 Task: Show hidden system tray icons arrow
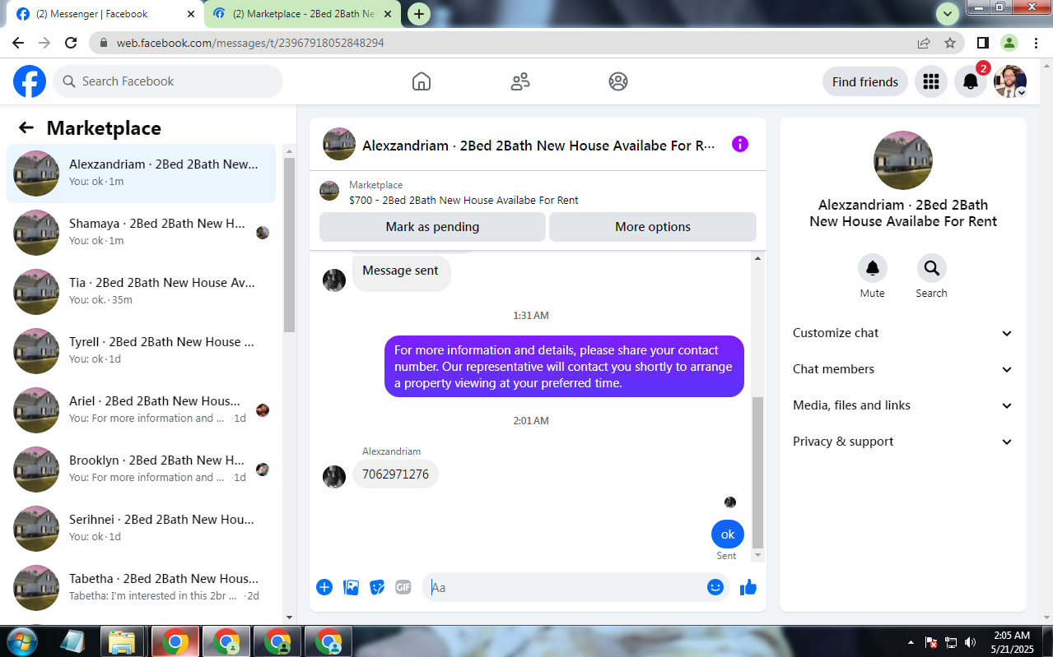tap(911, 642)
